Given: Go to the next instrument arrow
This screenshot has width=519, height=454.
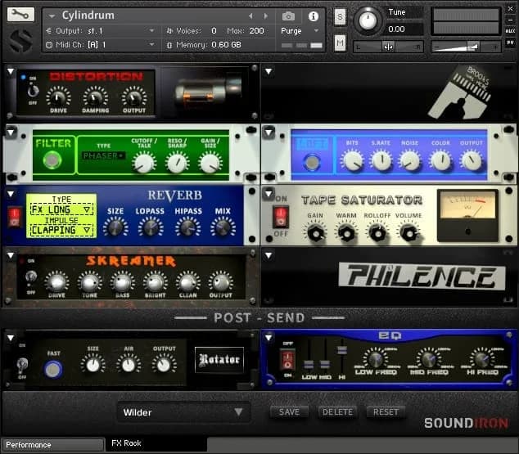Looking at the screenshot, I should 266,16.
